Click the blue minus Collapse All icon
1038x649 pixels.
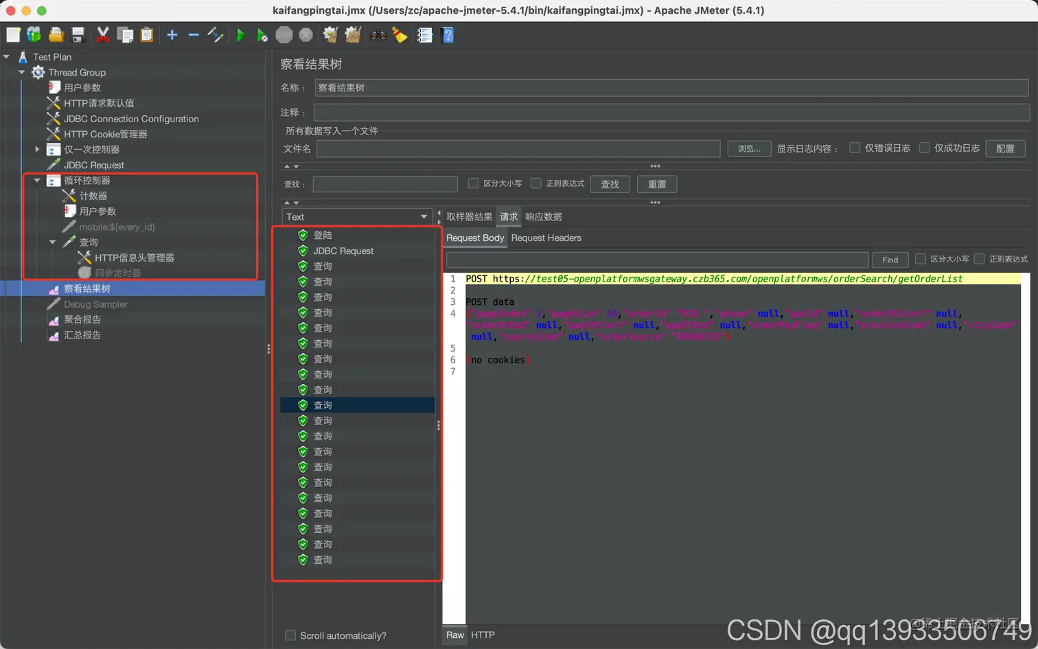click(x=194, y=34)
